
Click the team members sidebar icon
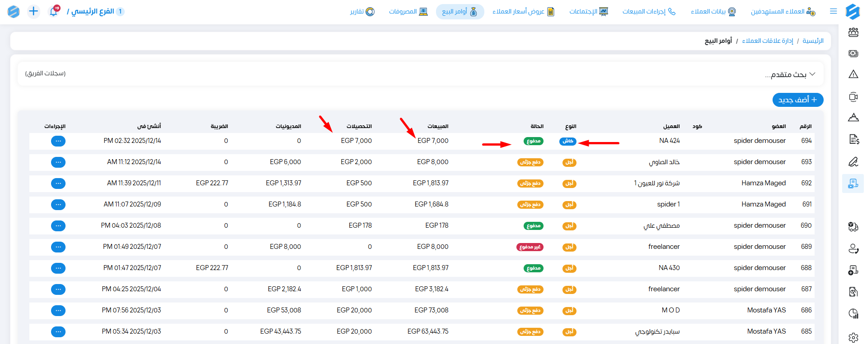(x=853, y=32)
